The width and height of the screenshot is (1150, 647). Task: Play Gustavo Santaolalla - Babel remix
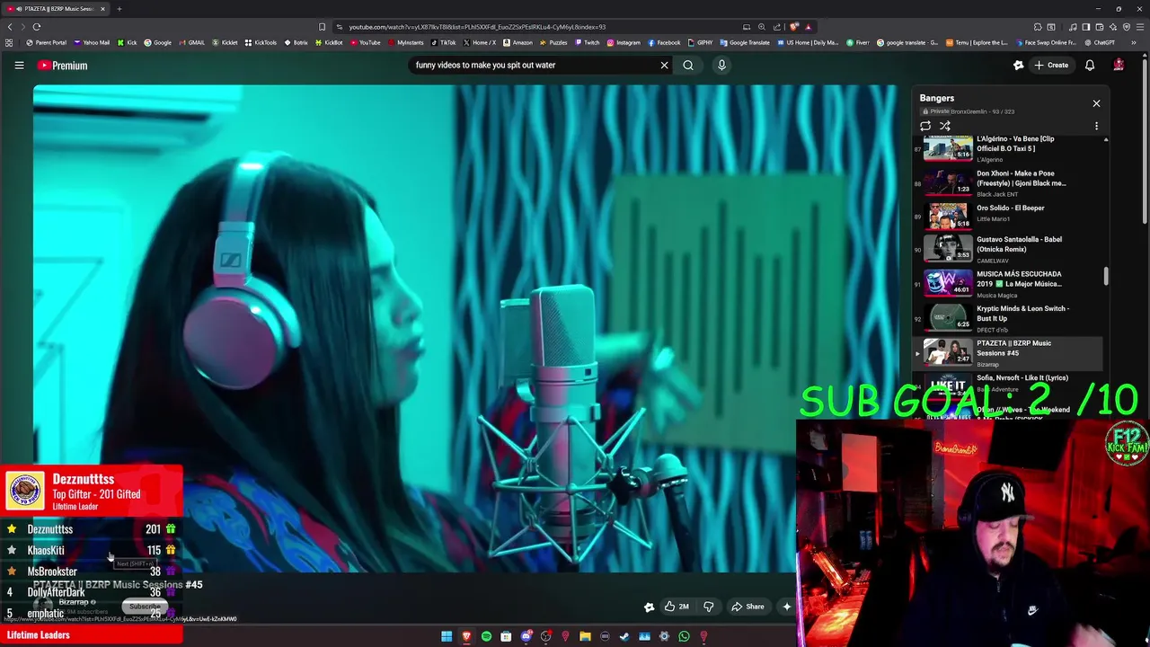1008,250
